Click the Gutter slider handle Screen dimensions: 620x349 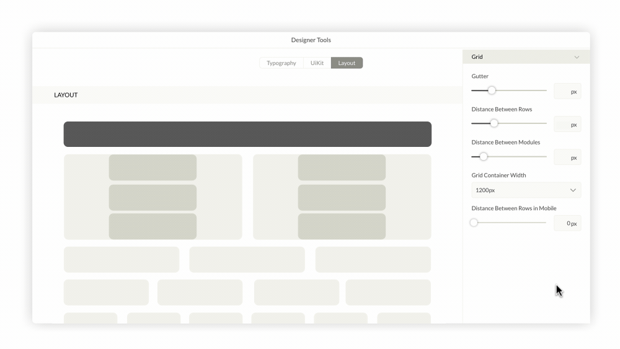click(492, 91)
